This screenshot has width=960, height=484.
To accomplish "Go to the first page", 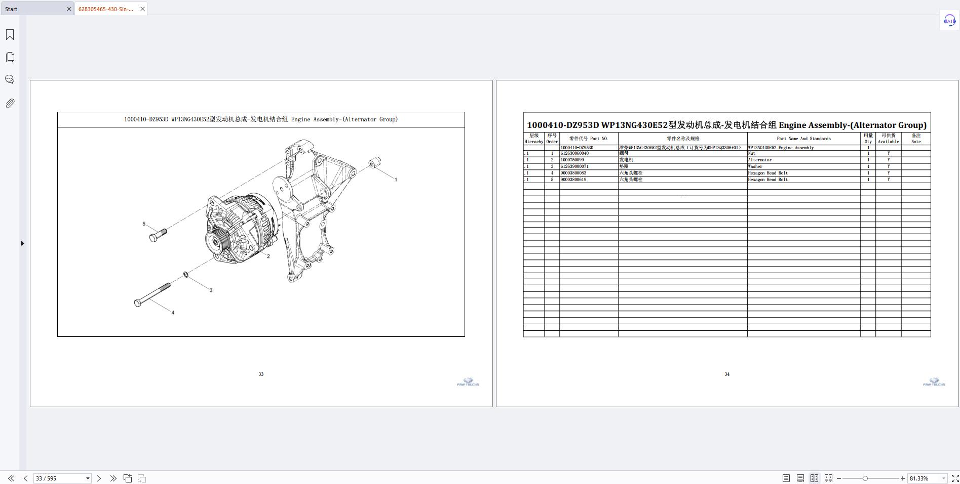I will click(x=11, y=478).
